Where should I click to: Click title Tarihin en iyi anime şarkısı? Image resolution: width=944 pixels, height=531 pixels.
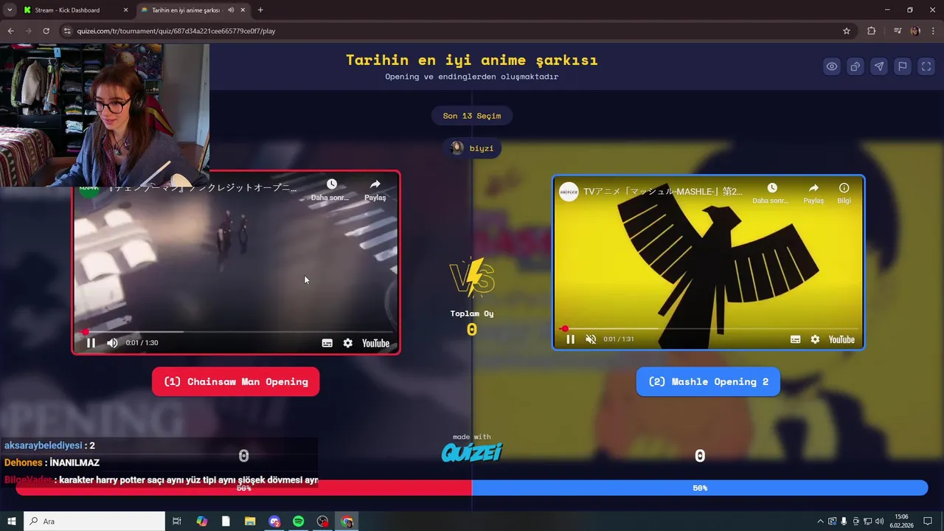[x=472, y=60]
